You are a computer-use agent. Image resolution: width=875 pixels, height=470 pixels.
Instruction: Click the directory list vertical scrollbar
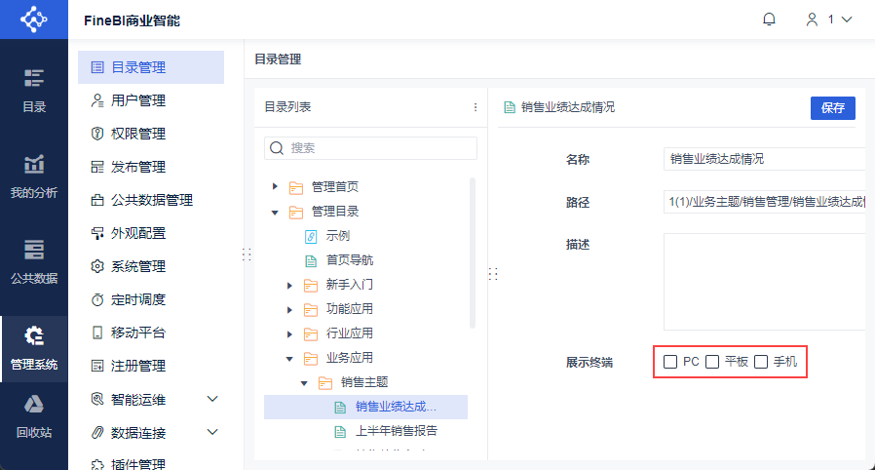pos(473,253)
